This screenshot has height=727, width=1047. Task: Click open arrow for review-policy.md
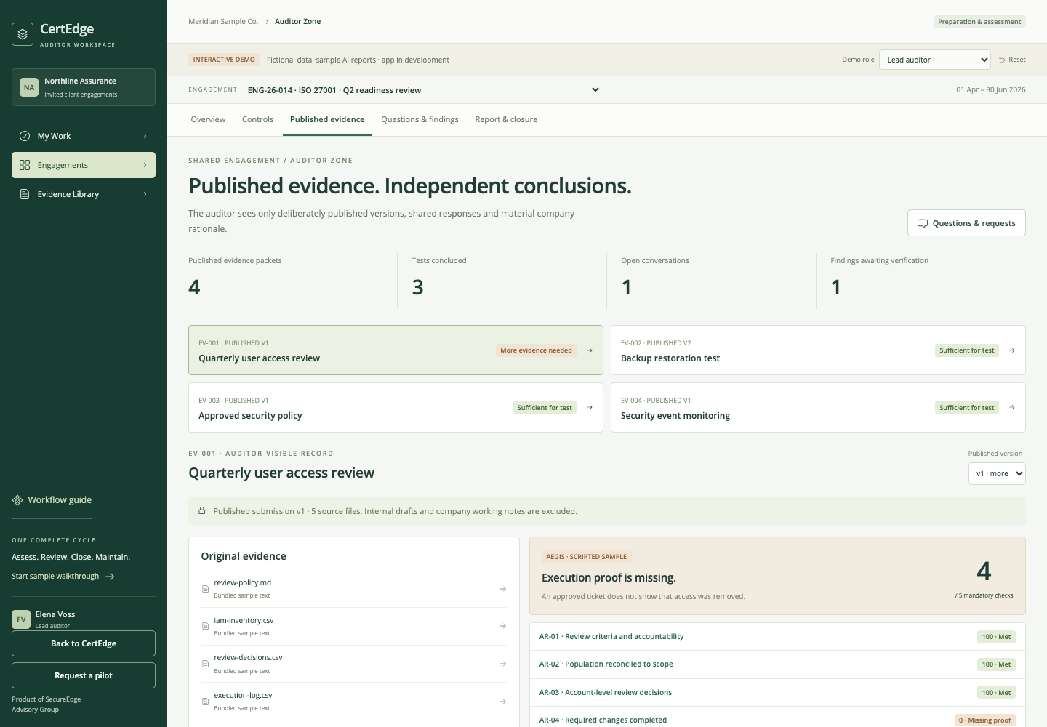[x=503, y=589]
